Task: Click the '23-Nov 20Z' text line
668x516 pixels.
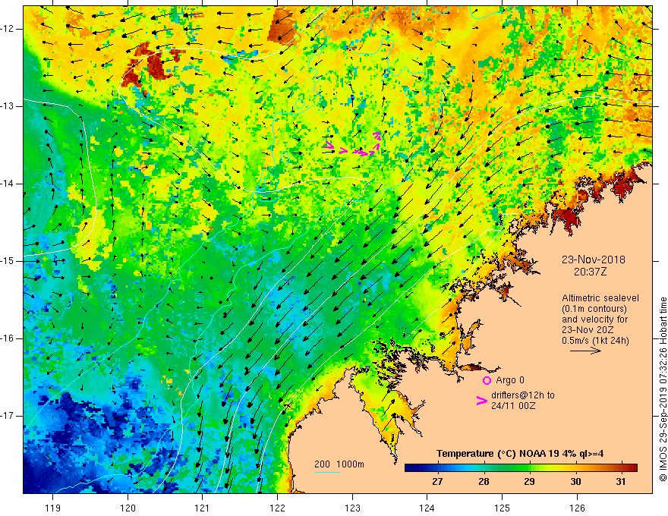Action: (585, 330)
